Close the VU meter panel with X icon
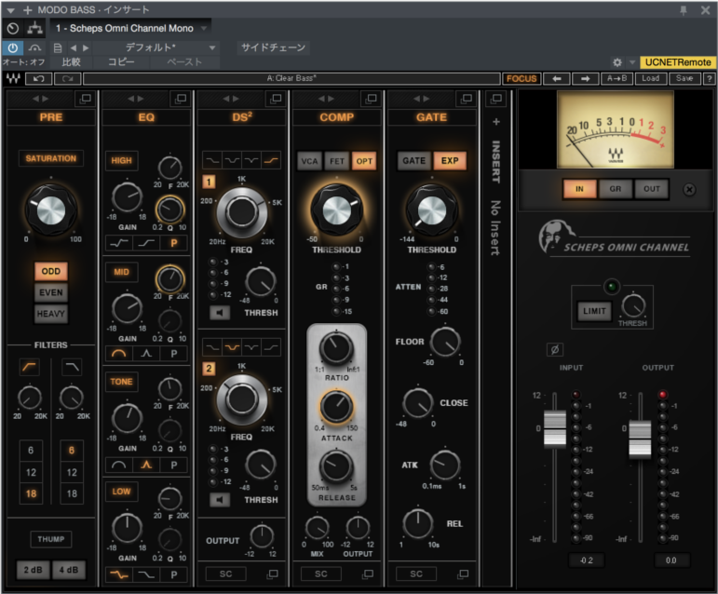This screenshot has height=594, width=718. 689,189
